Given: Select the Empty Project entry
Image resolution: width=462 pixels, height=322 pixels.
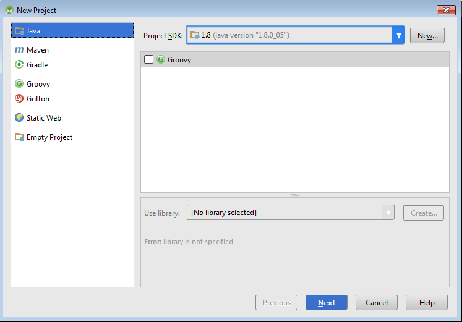Looking at the screenshot, I should pos(72,137).
